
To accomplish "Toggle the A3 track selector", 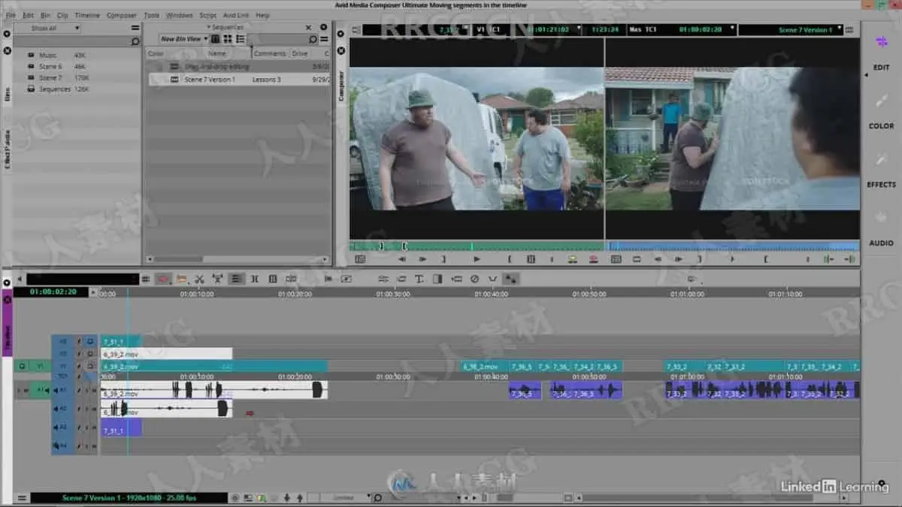I will point(63,427).
